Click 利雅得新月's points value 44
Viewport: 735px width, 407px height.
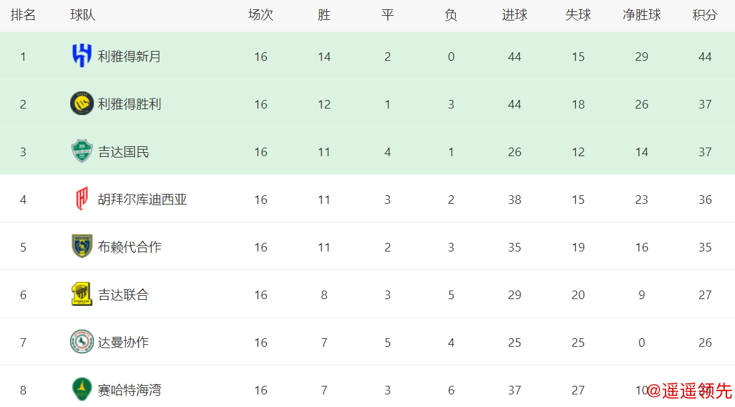[705, 57]
